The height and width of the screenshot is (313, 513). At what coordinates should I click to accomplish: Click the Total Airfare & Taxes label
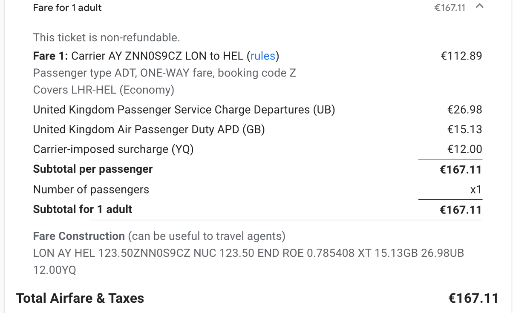pos(80,299)
